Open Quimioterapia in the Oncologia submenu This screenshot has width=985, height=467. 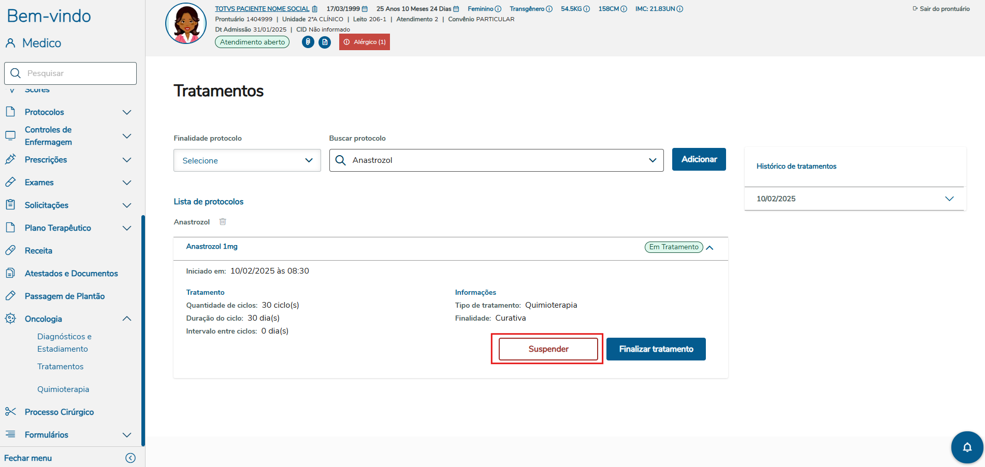tap(63, 389)
